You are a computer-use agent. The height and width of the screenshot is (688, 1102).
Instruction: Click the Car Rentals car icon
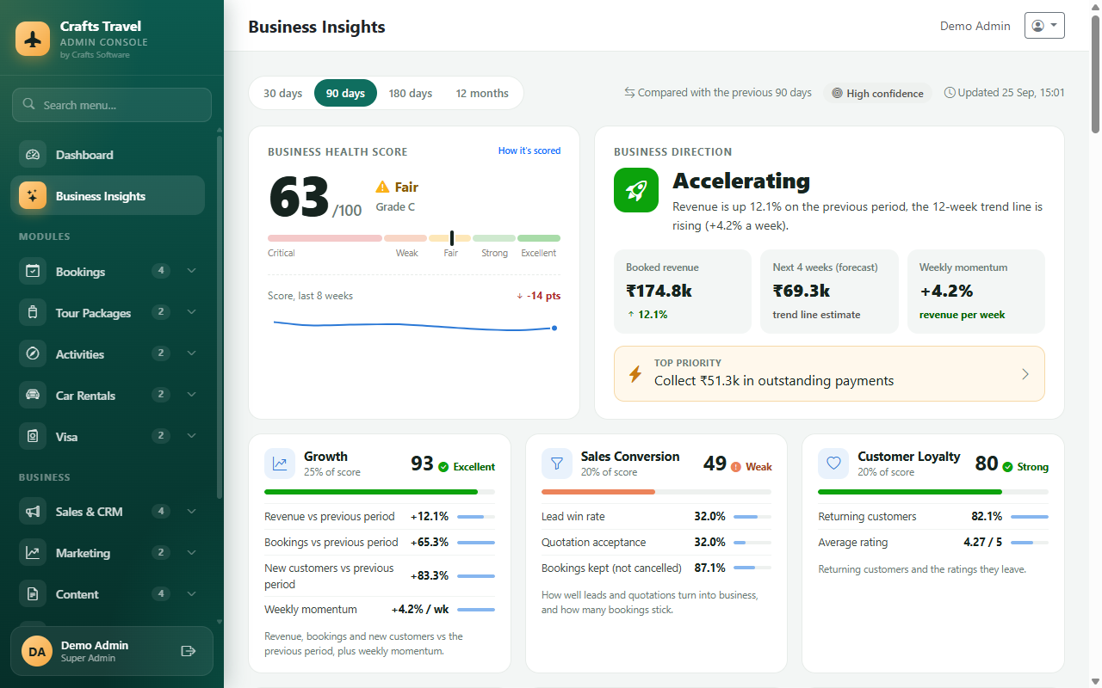click(x=33, y=396)
